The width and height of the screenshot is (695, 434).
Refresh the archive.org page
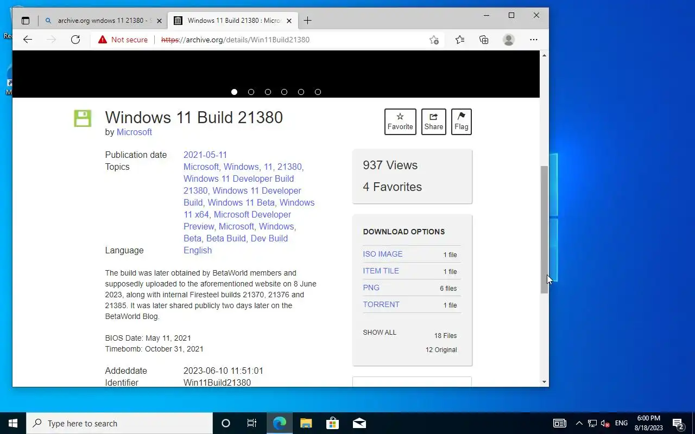pos(75,40)
